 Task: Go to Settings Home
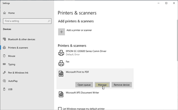[11, 13]
